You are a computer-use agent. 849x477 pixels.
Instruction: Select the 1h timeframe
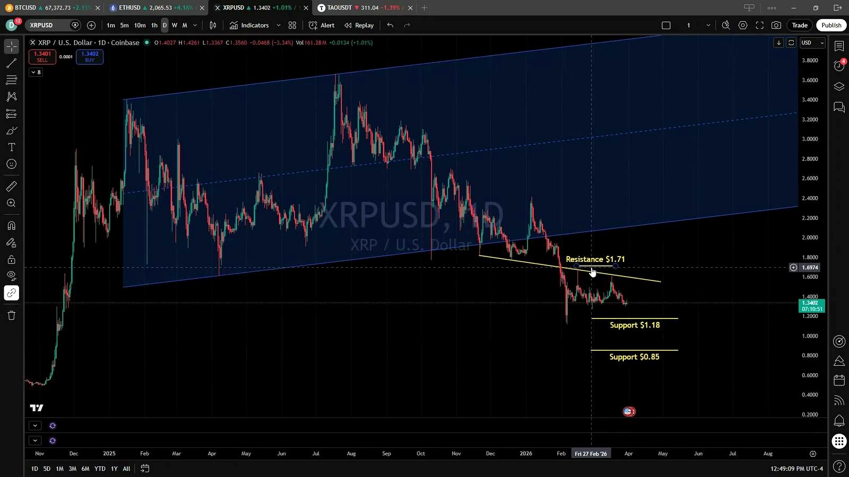(154, 25)
